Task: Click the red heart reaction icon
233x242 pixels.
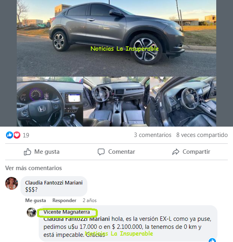Action: [x=17, y=135]
